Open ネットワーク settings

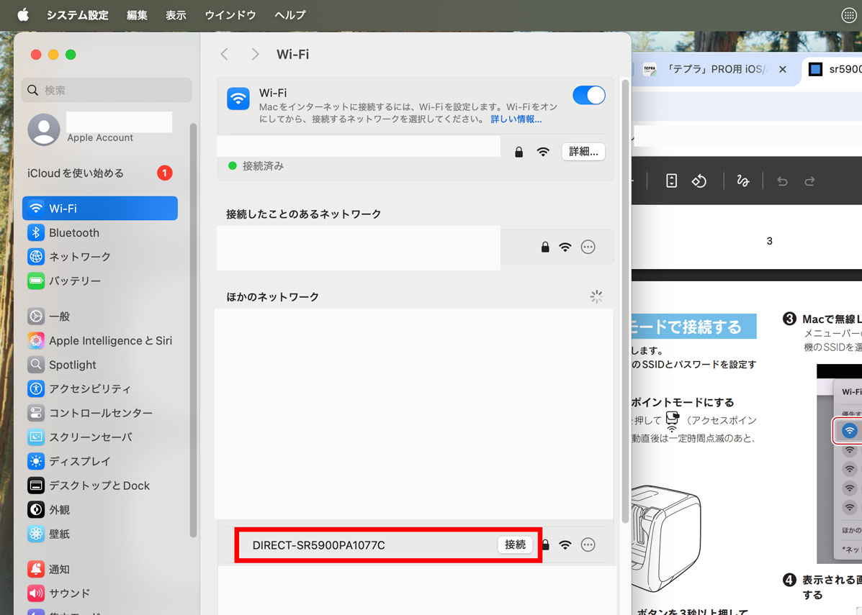[99, 257]
